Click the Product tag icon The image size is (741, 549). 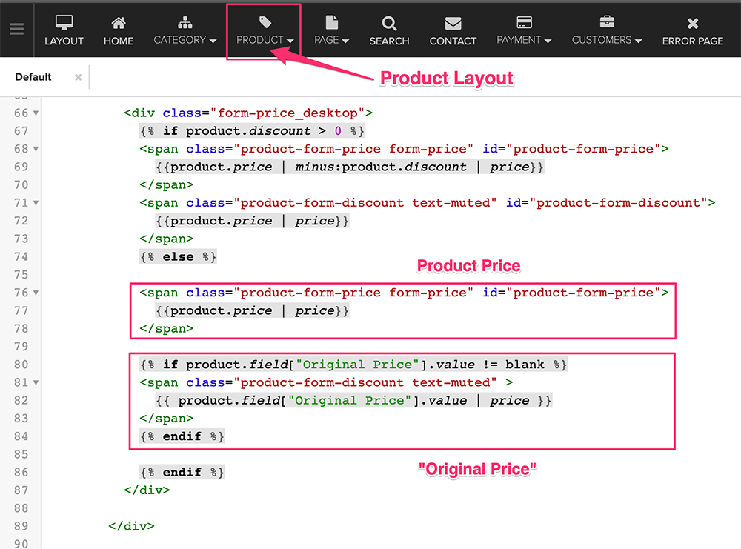(265, 22)
